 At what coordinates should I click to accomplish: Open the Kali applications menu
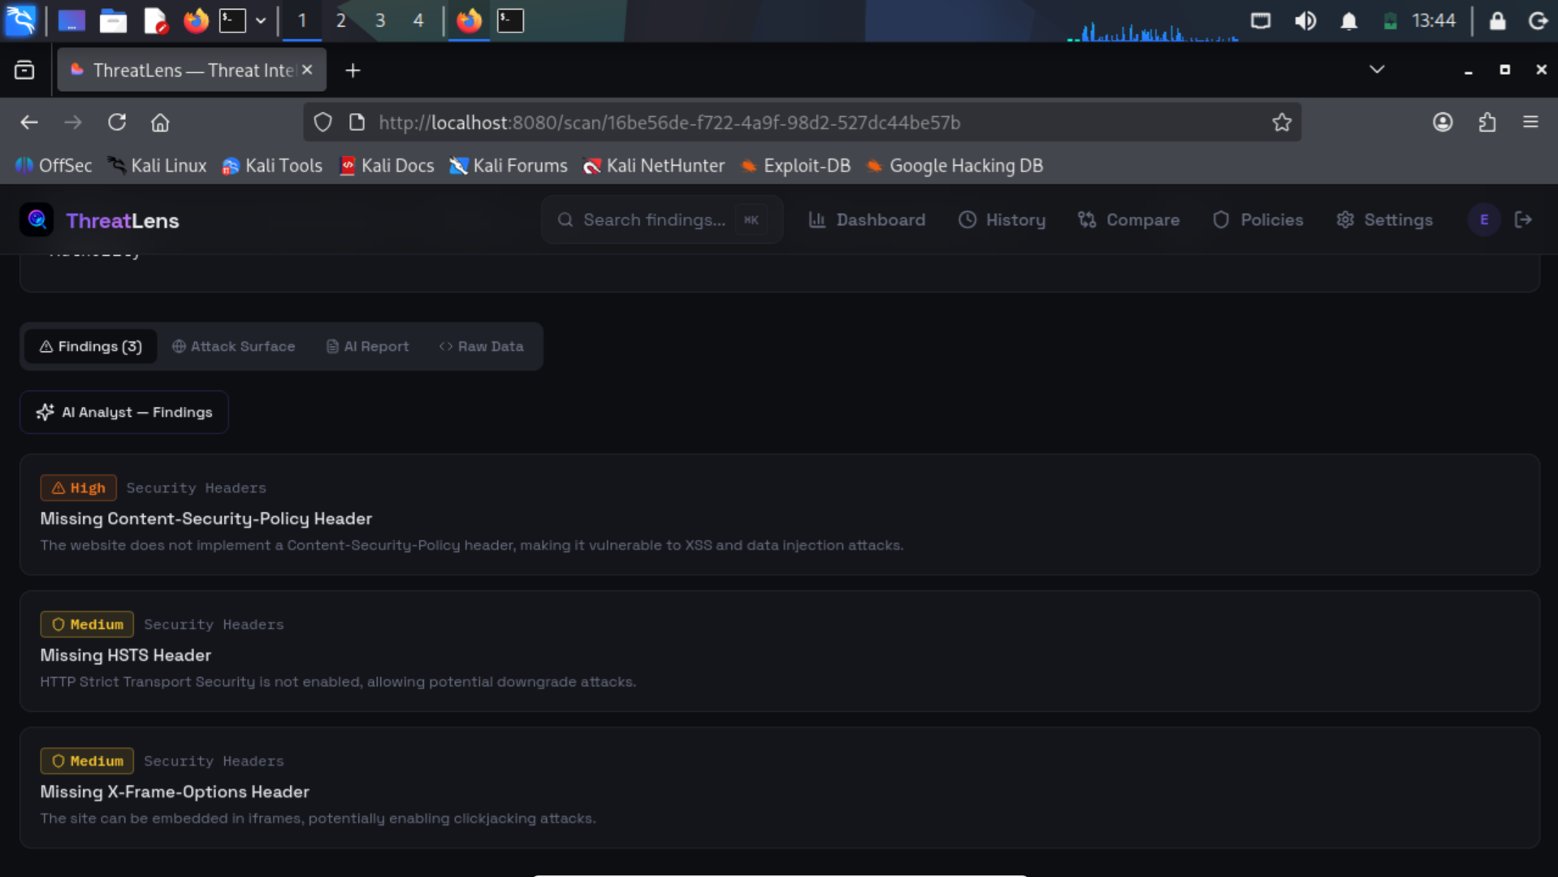click(20, 20)
